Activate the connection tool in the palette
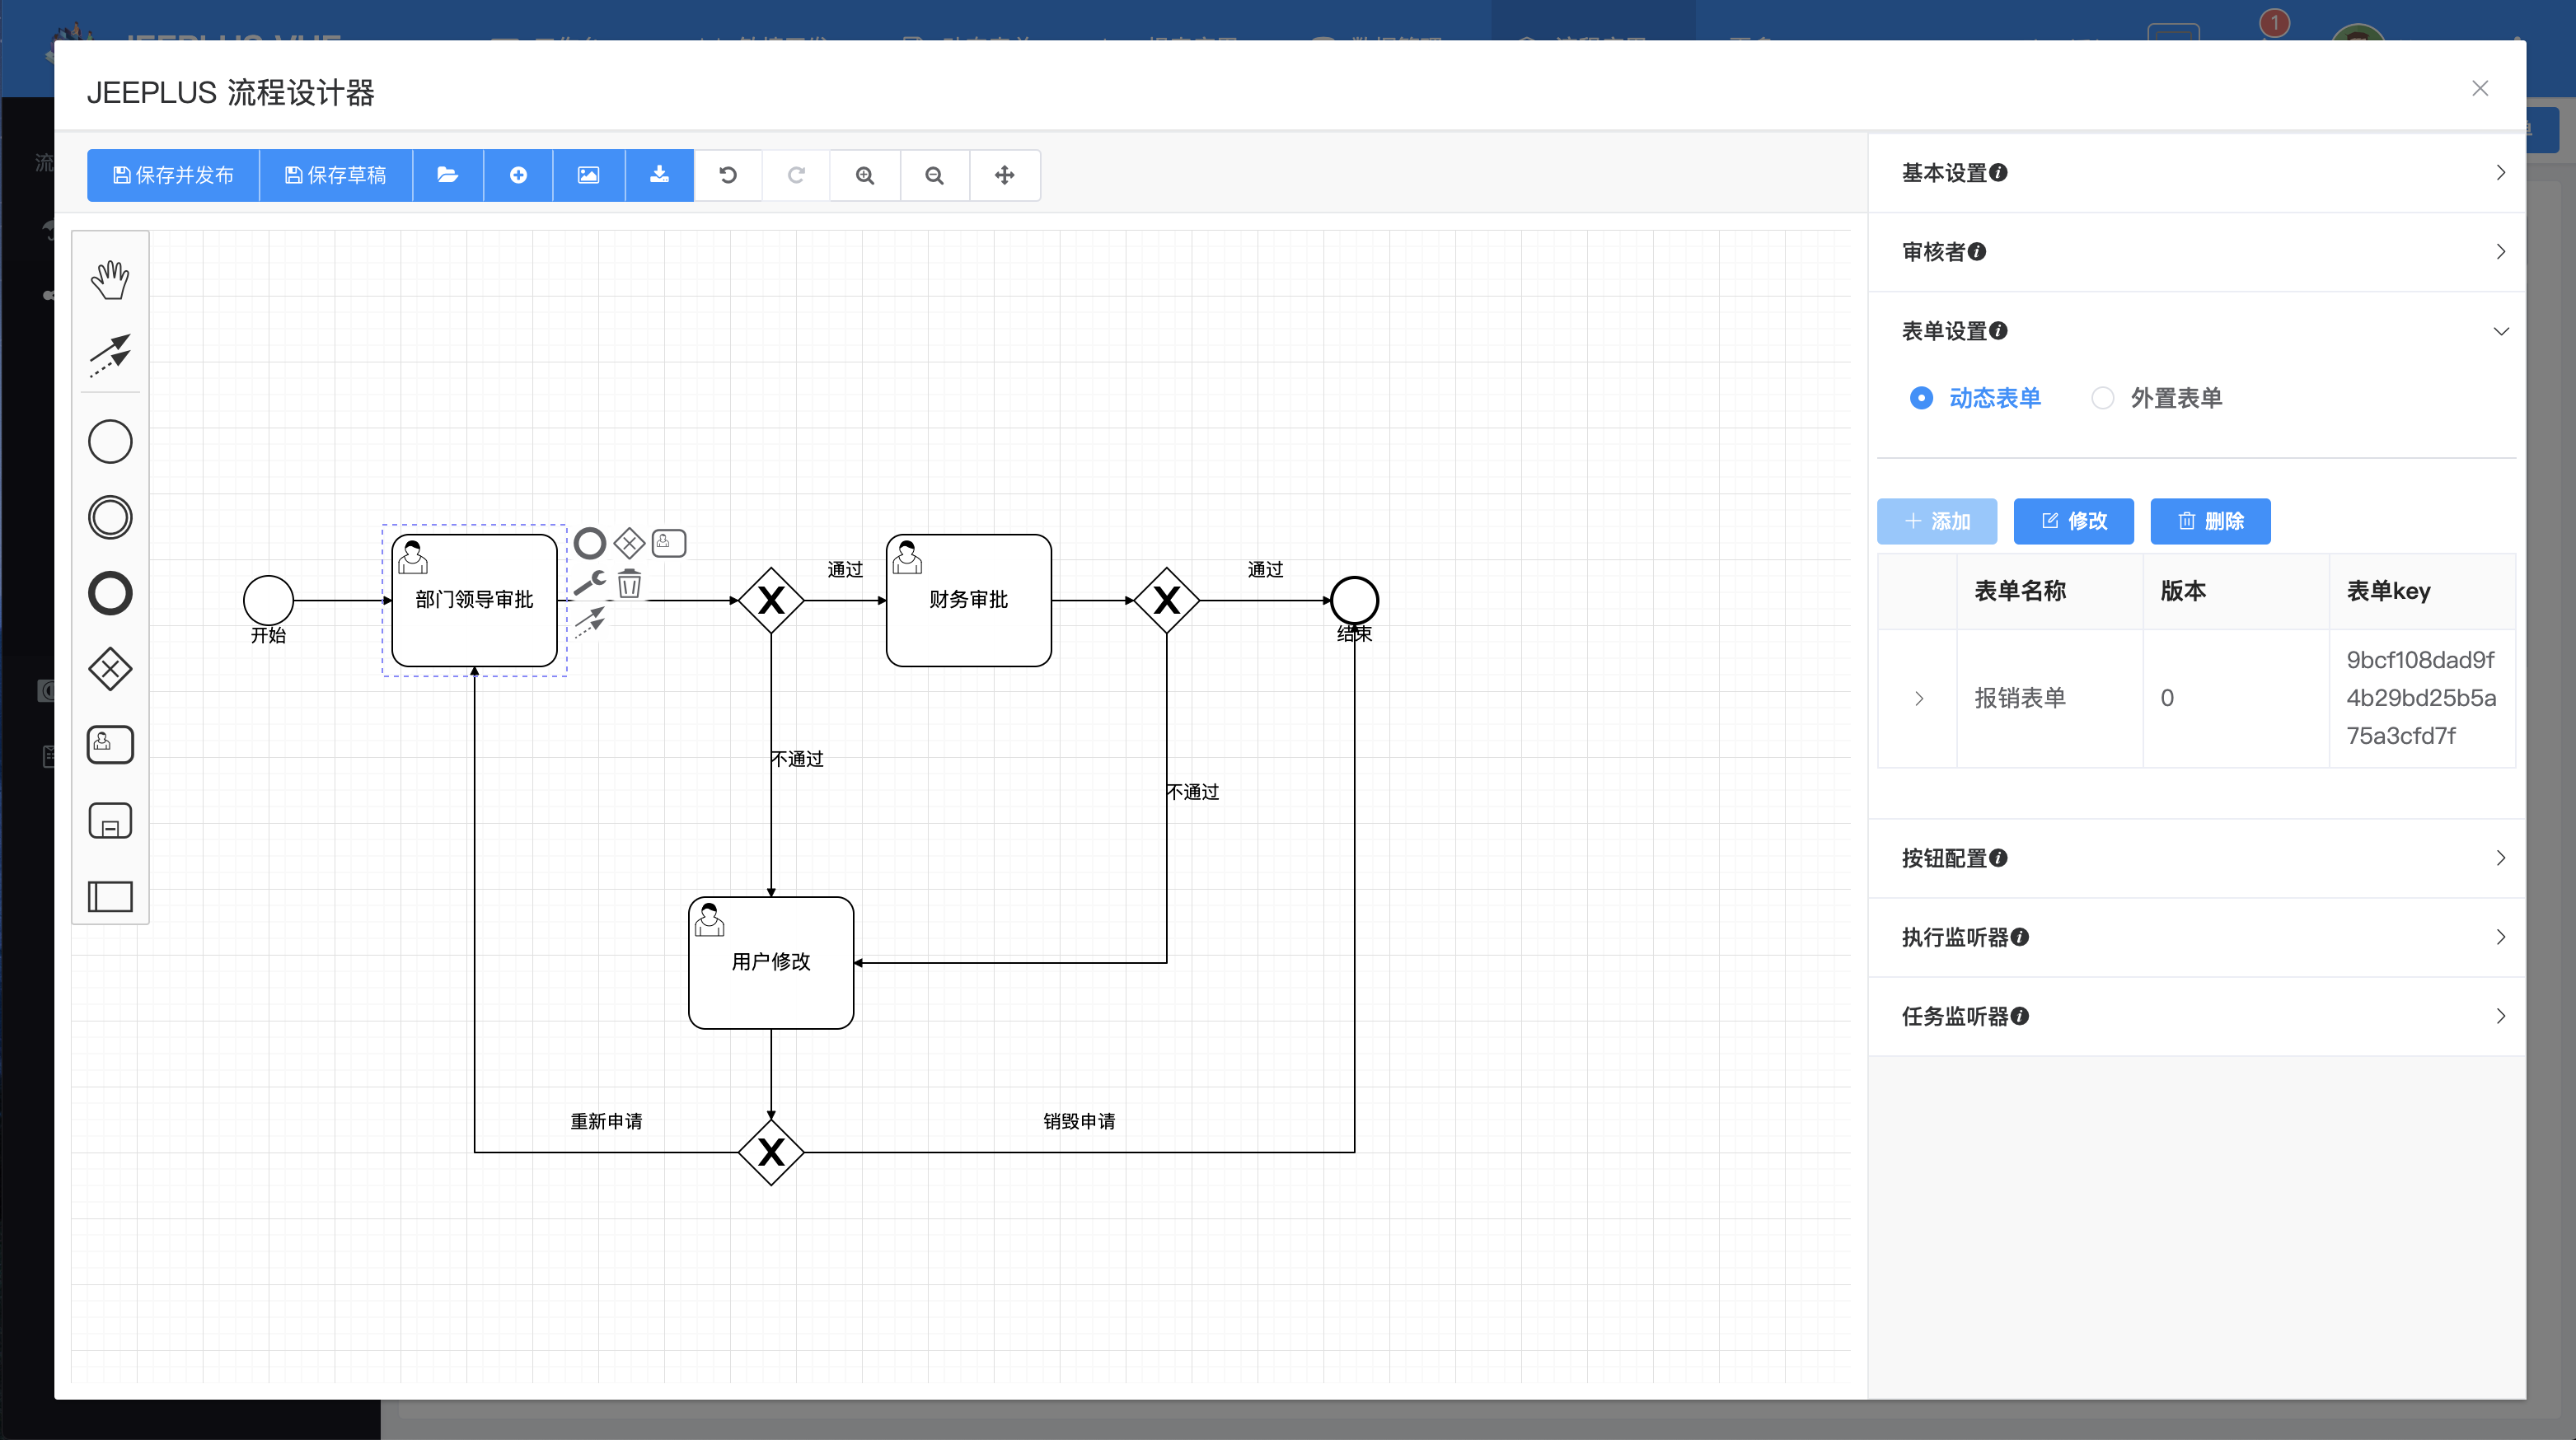The image size is (2576, 1440). coord(110,356)
